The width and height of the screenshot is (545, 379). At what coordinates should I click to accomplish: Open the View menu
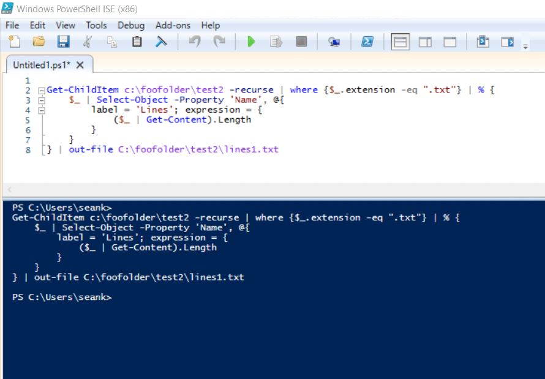pos(66,25)
